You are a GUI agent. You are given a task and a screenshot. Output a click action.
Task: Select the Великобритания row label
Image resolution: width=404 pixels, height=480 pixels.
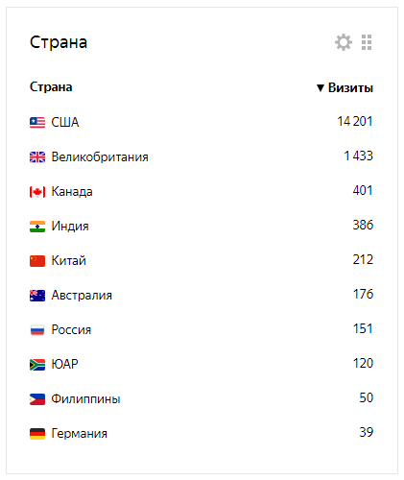[100, 156]
